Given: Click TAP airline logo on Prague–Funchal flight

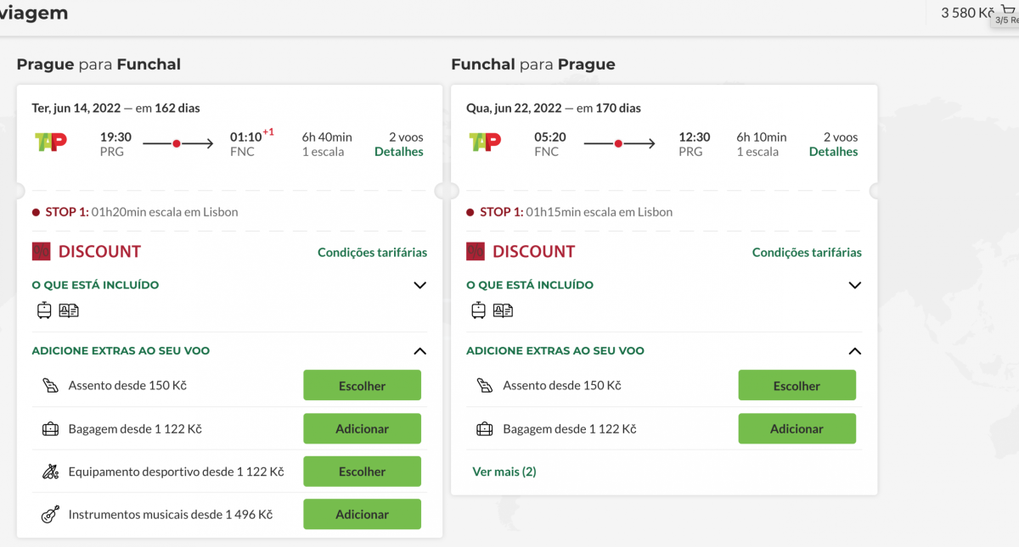Looking at the screenshot, I should pos(51,142).
